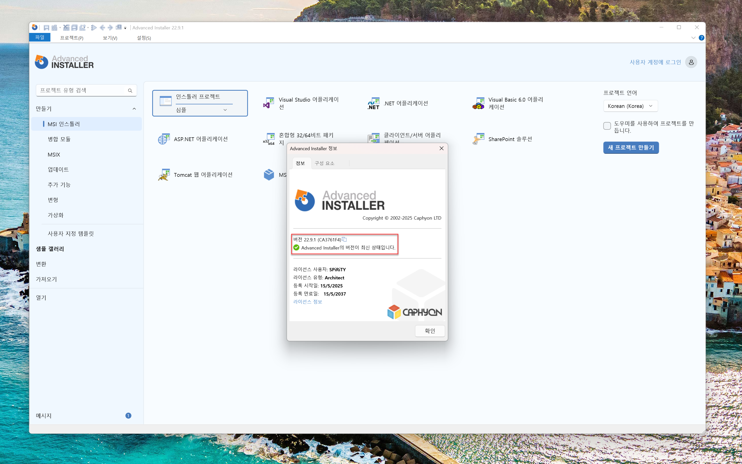Open the license information link

[307, 302]
